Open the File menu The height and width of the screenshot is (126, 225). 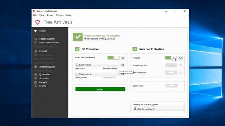[35, 15]
